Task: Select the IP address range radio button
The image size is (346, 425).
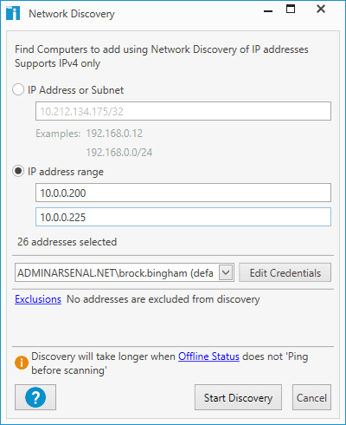Action: click(x=18, y=171)
